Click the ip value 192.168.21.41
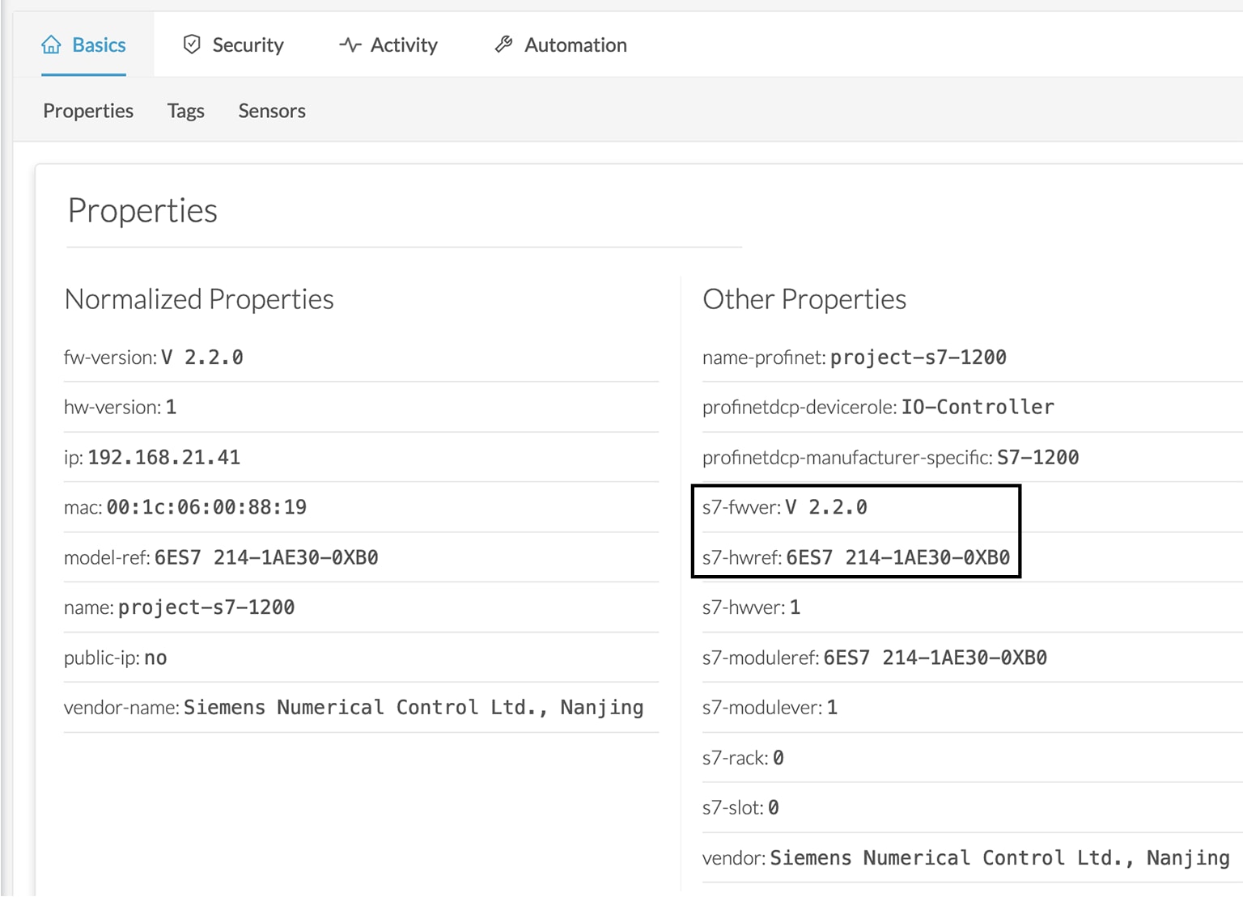Screen dimensions: 1243x897 (x=163, y=458)
